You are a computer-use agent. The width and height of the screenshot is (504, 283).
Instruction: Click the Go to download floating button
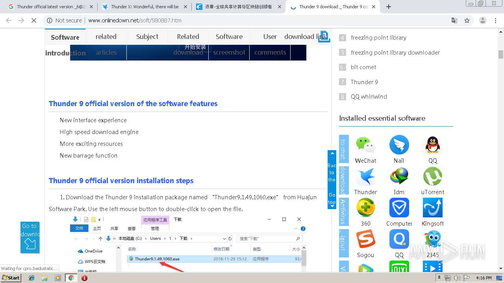(30, 237)
